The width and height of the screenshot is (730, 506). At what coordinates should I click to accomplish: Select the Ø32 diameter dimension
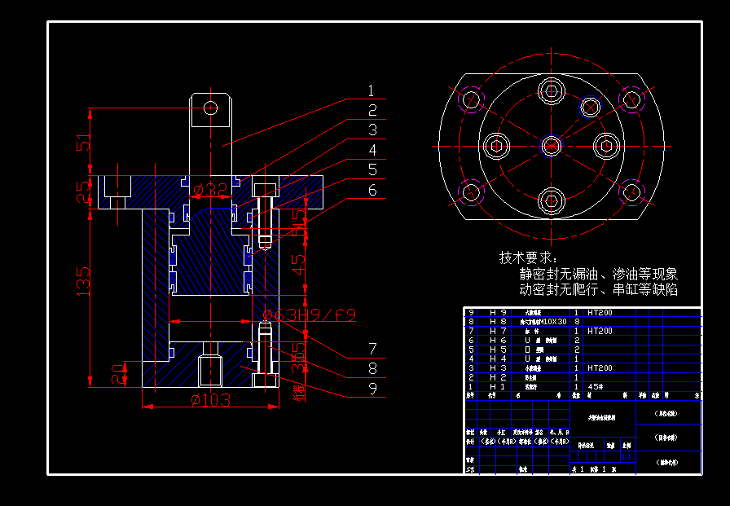pyautogui.click(x=210, y=189)
